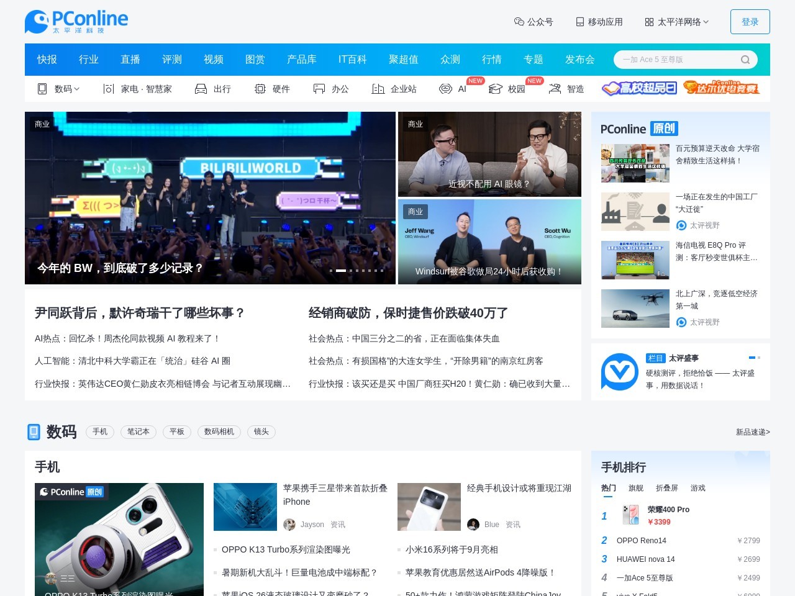Switch to 折叠屏 phone ranking tab
Image resolution: width=795 pixels, height=596 pixels.
click(x=667, y=488)
